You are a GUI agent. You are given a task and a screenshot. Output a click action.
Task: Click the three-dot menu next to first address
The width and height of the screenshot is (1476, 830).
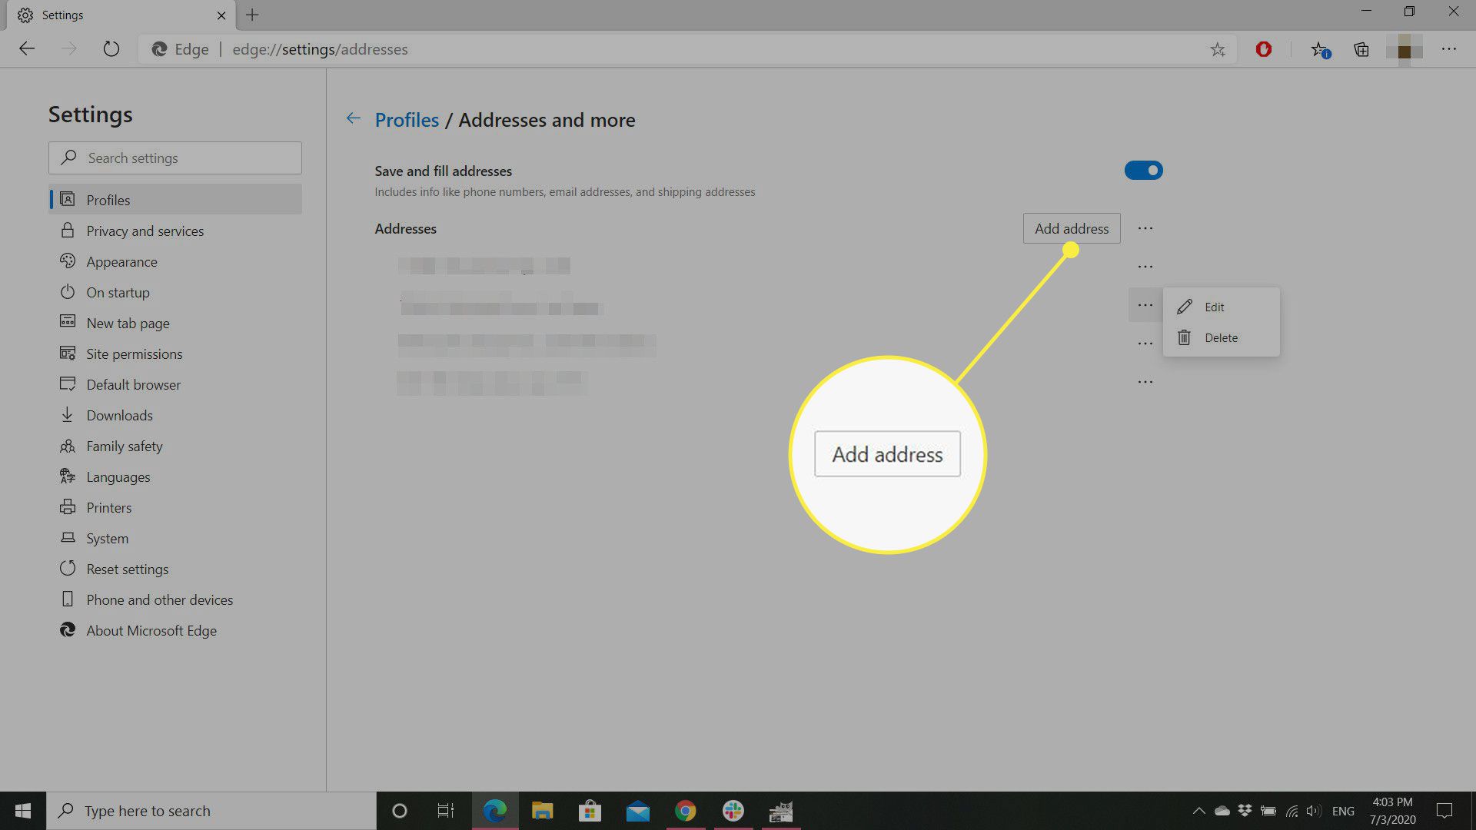coord(1145,265)
